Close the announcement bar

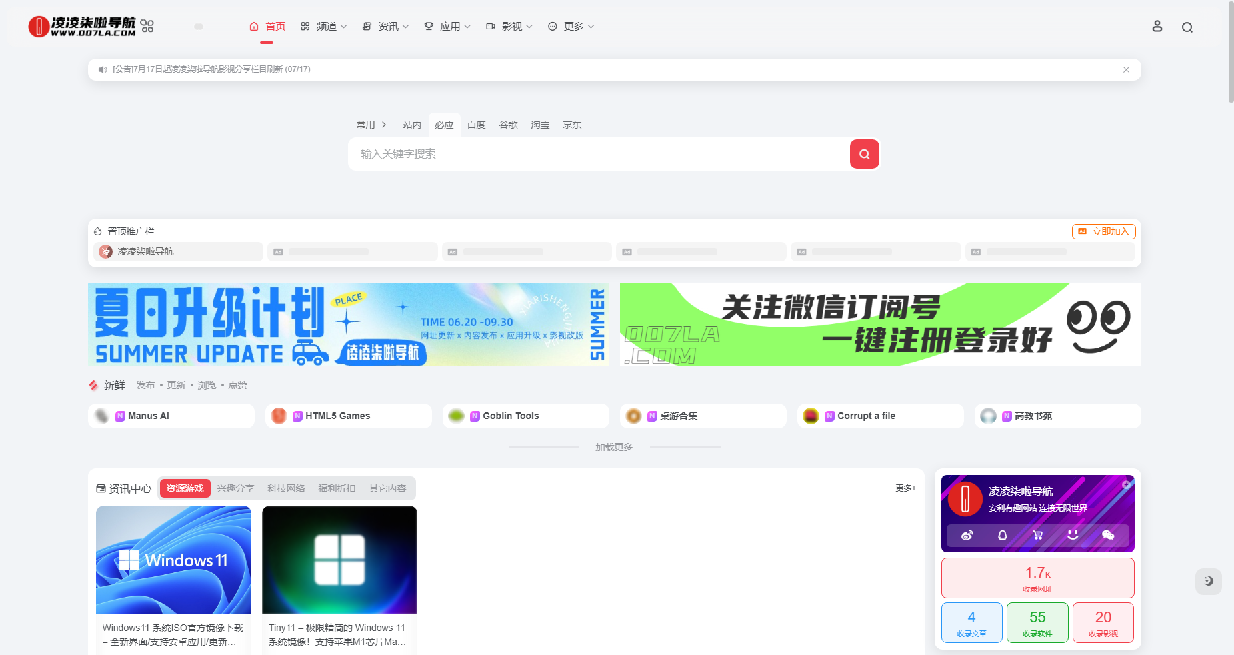tap(1126, 69)
